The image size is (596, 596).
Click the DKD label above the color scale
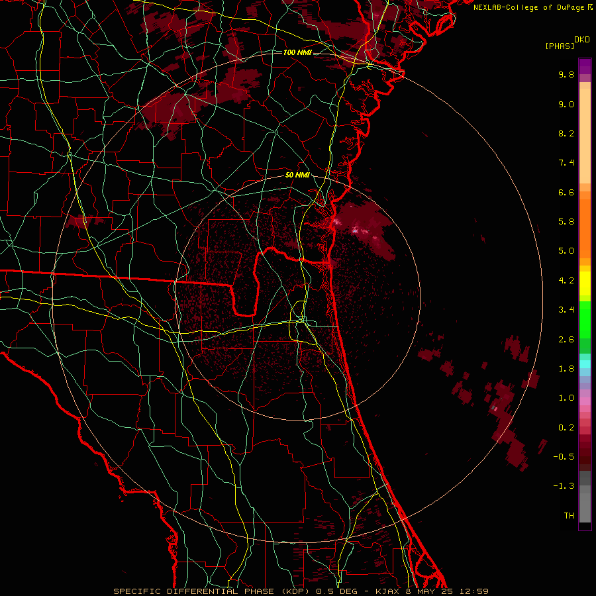(582, 40)
